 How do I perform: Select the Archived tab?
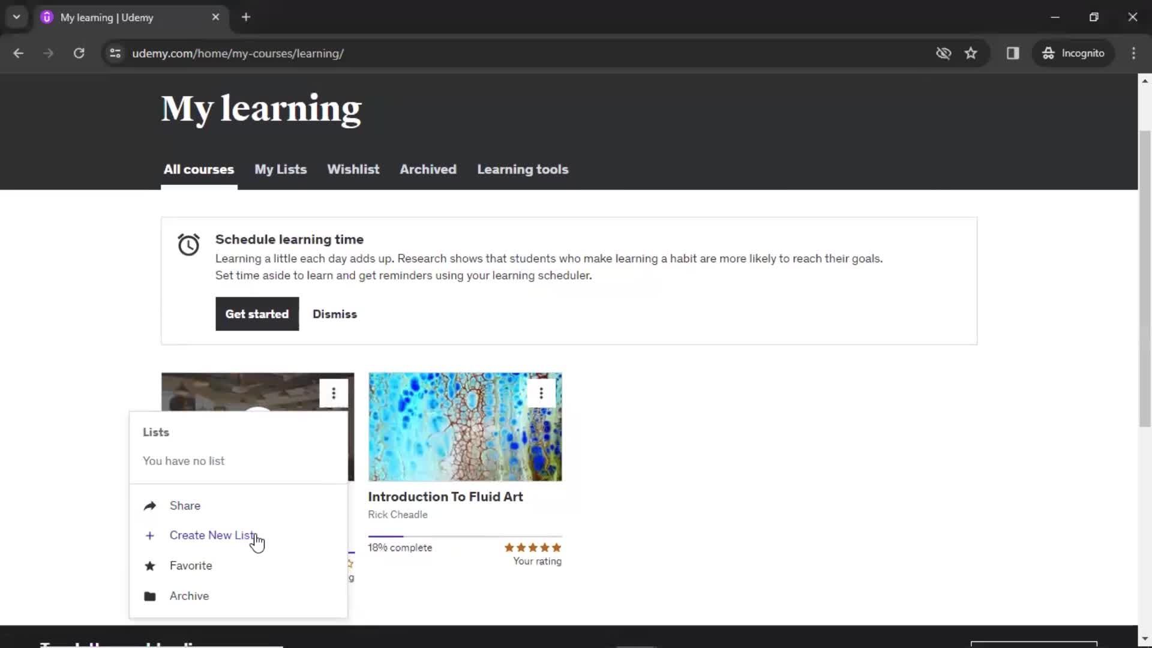428,169
